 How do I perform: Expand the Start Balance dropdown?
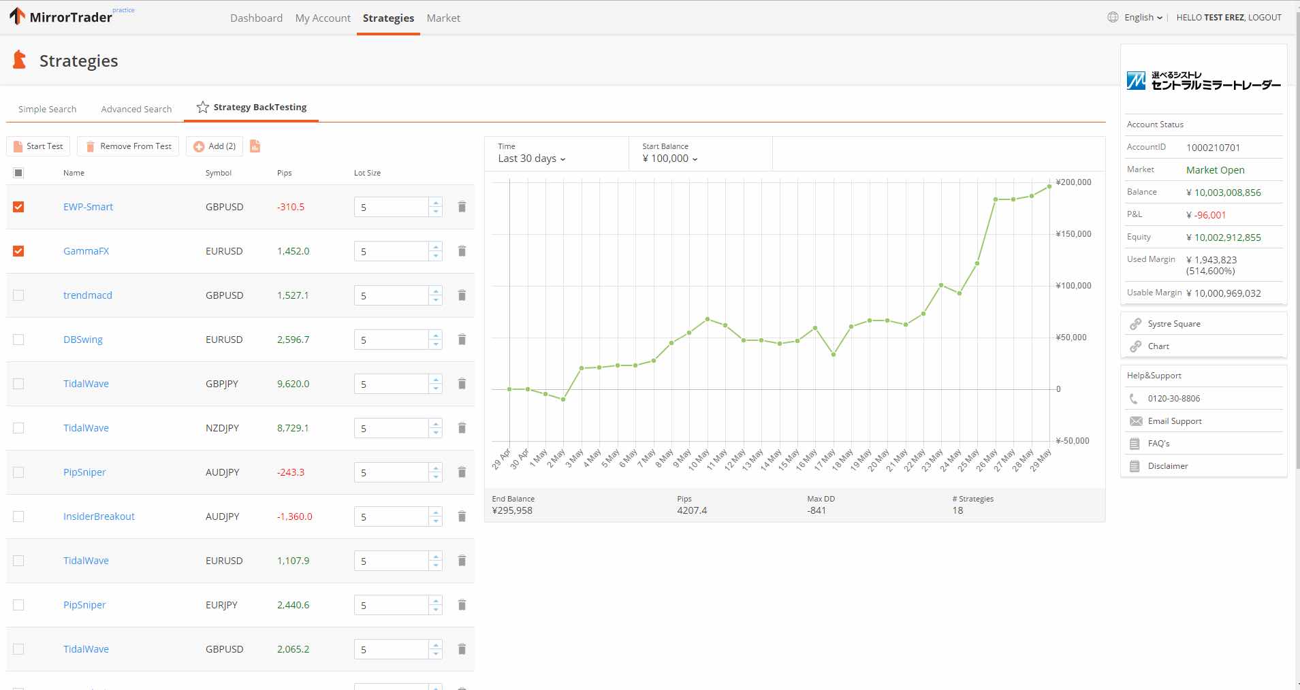[669, 159]
